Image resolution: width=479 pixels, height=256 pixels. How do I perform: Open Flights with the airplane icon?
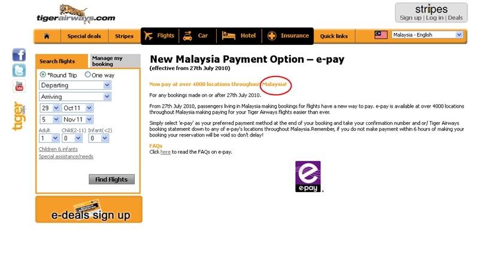point(159,36)
